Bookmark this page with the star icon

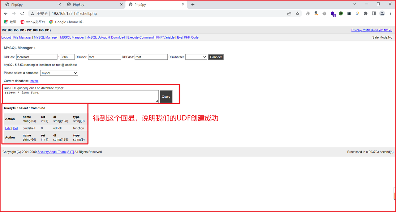pyautogui.click(x=298, y=14)
